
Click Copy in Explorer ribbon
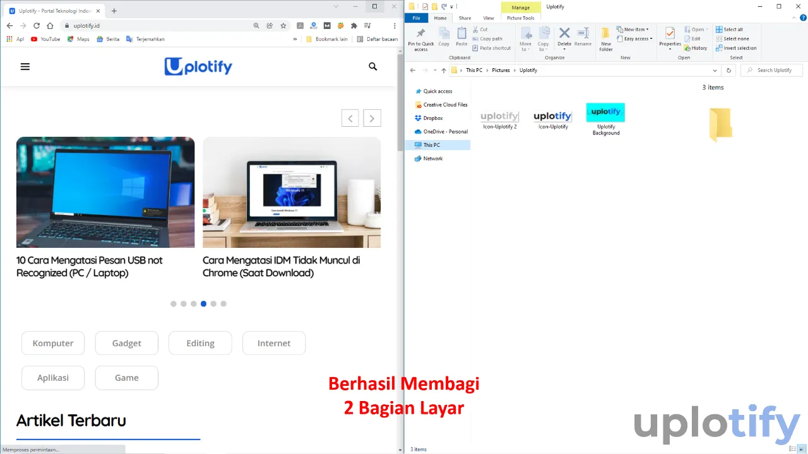pos(444,37)
